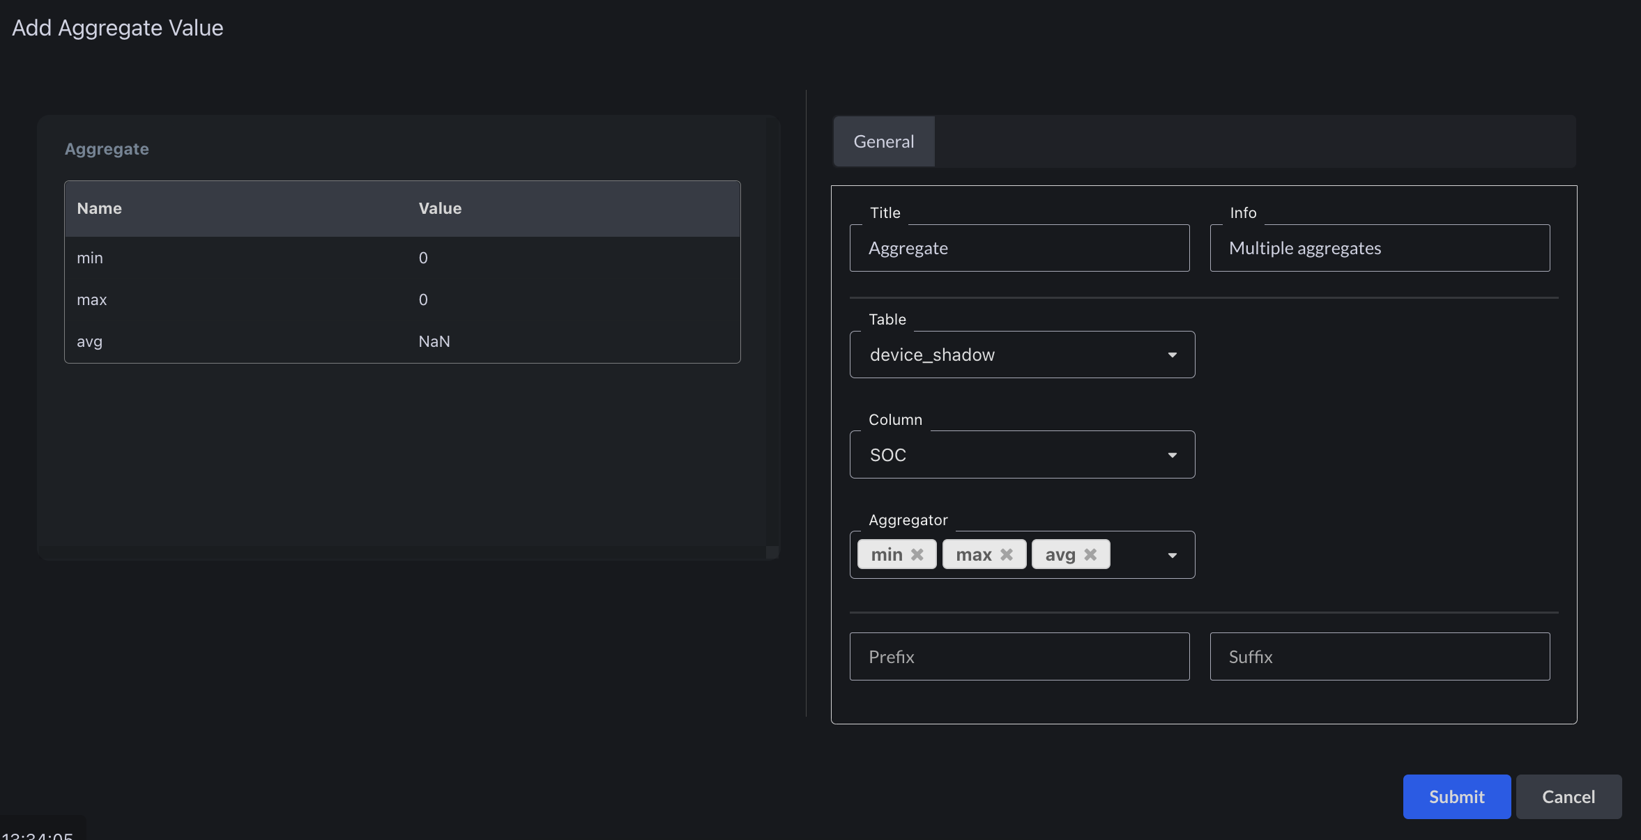Switch to the General tab

click(x=883, y=141)
